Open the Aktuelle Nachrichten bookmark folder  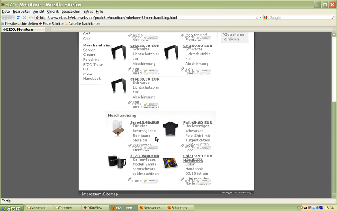82,24
